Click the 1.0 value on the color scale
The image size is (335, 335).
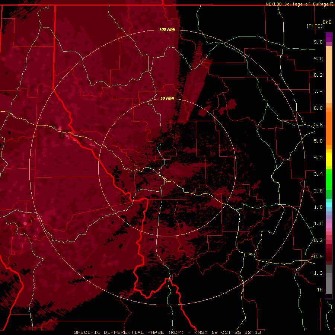click(318, 224)
